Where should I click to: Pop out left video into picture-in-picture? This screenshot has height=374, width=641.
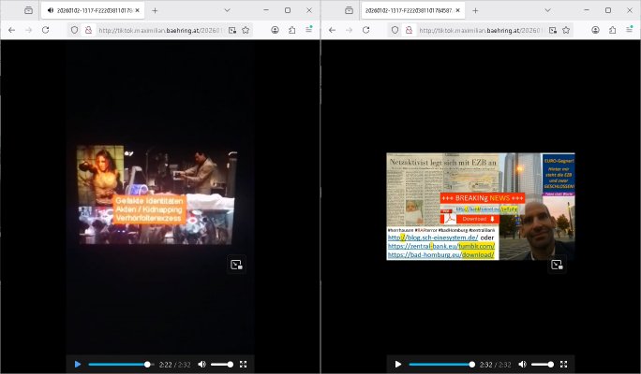point(237,265)
